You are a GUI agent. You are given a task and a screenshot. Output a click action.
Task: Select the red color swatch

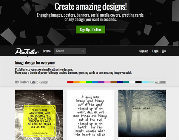point(70,82)
